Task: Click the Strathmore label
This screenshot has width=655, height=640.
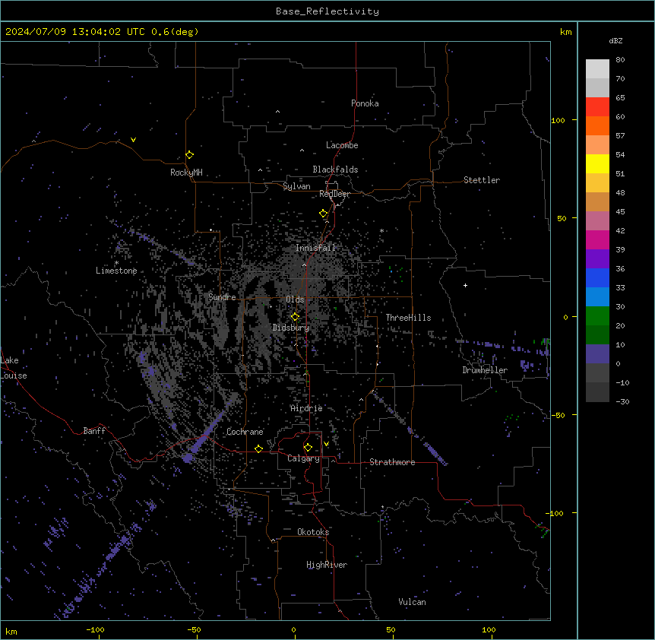Action: pos(392,462)
